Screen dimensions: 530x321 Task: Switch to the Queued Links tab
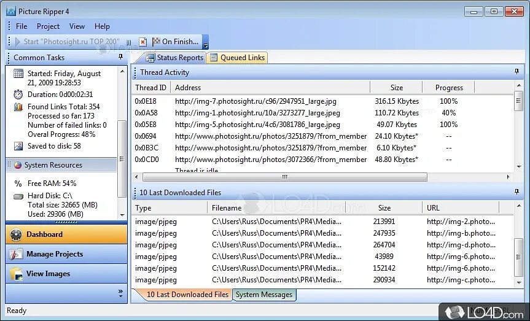(237, 58)
